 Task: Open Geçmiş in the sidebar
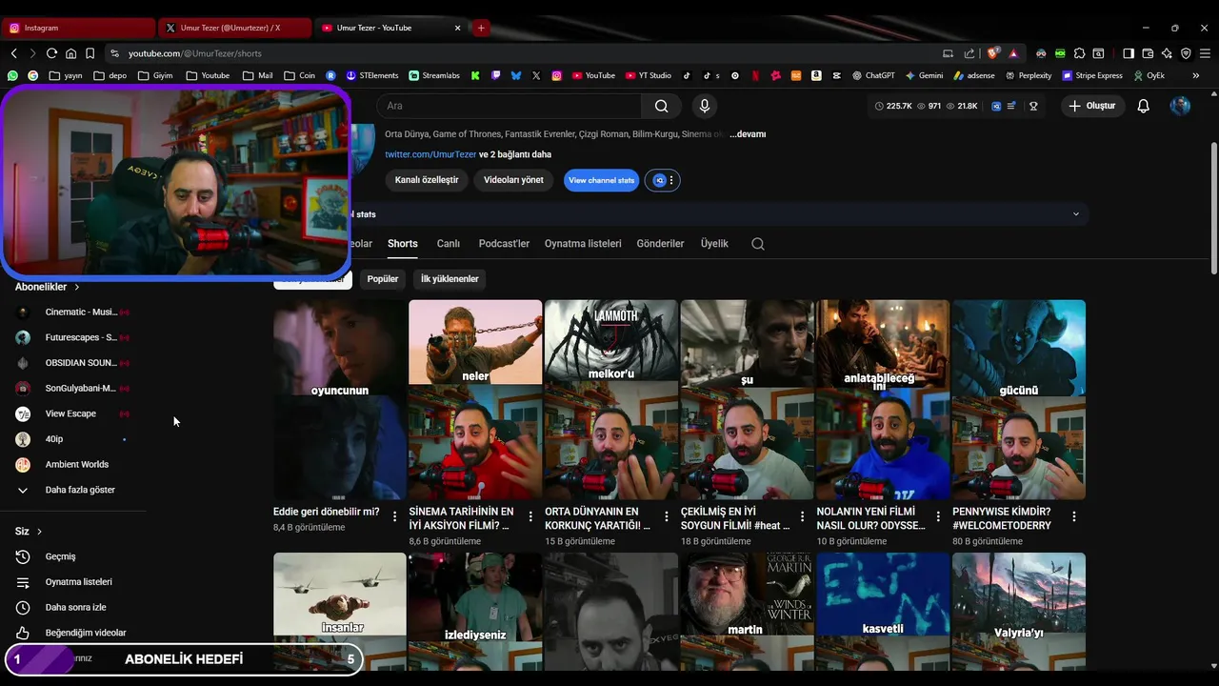(x=60, y=556)
